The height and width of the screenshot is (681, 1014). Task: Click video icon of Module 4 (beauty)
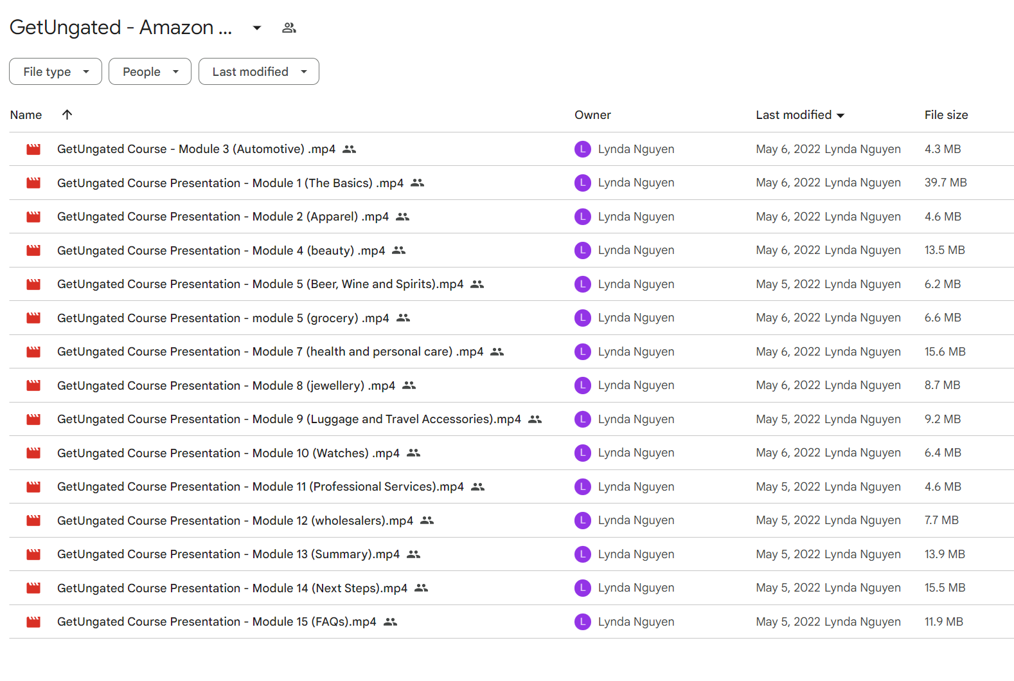(x=33, y=250)
